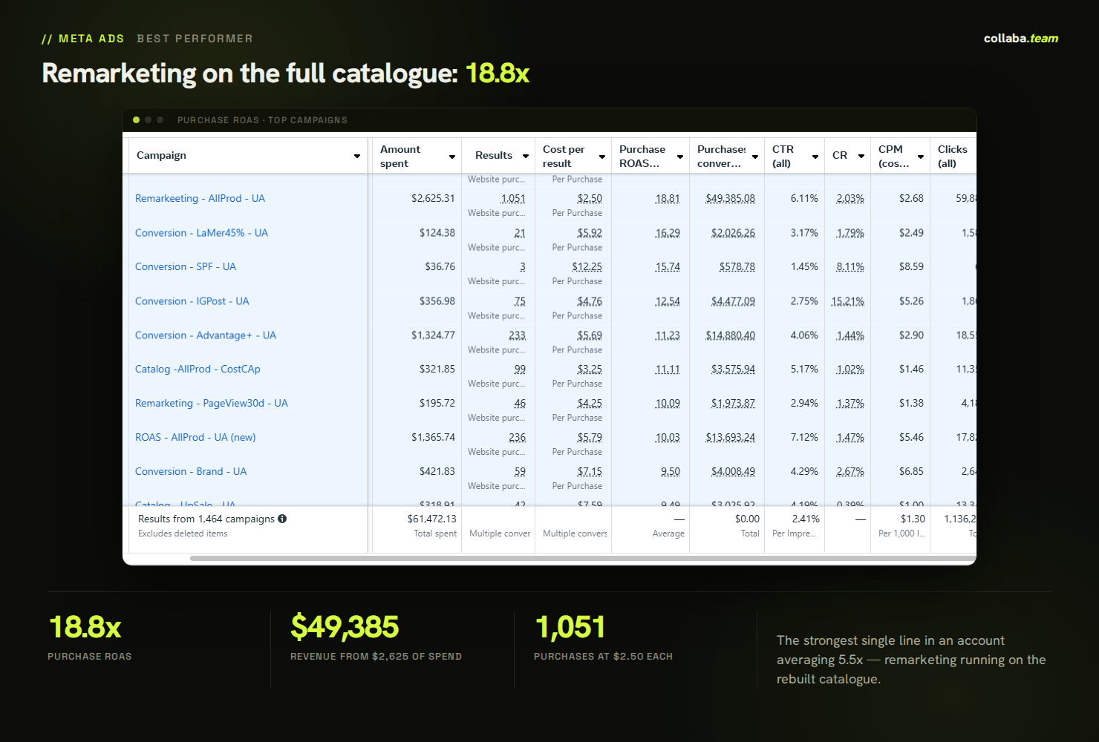
Task: Open the Results column dropdown arrow
Action: (x=526, y=156)
